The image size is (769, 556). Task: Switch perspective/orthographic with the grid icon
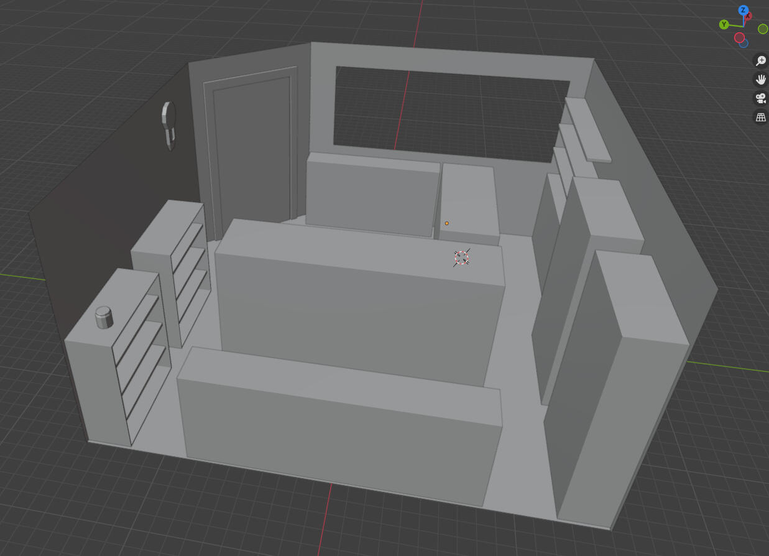click(760, 116)
